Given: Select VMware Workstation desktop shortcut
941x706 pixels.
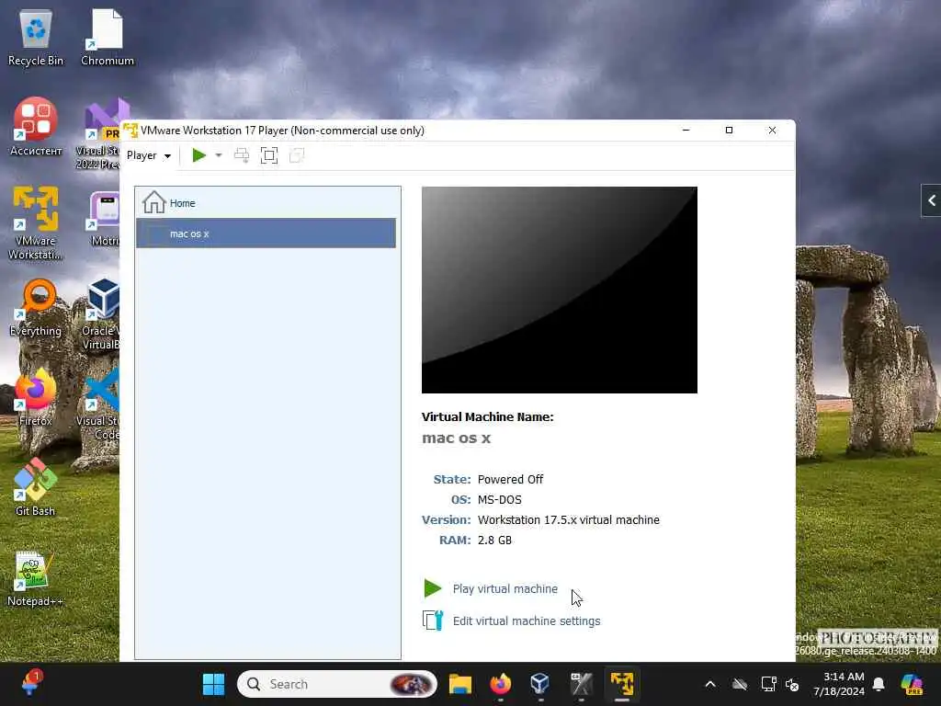Looking at the screenshot, I should point(36,222).
